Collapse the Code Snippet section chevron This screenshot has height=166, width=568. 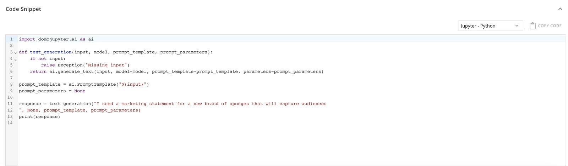tap(560, 9)
